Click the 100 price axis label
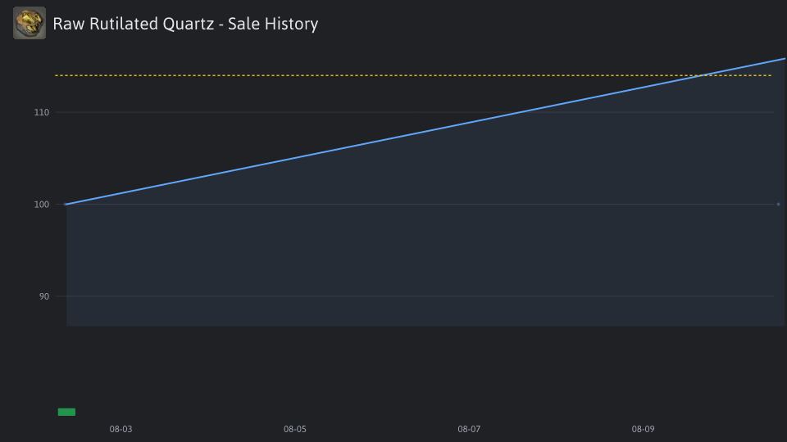The image size is (787, 442). click(42, 205)
